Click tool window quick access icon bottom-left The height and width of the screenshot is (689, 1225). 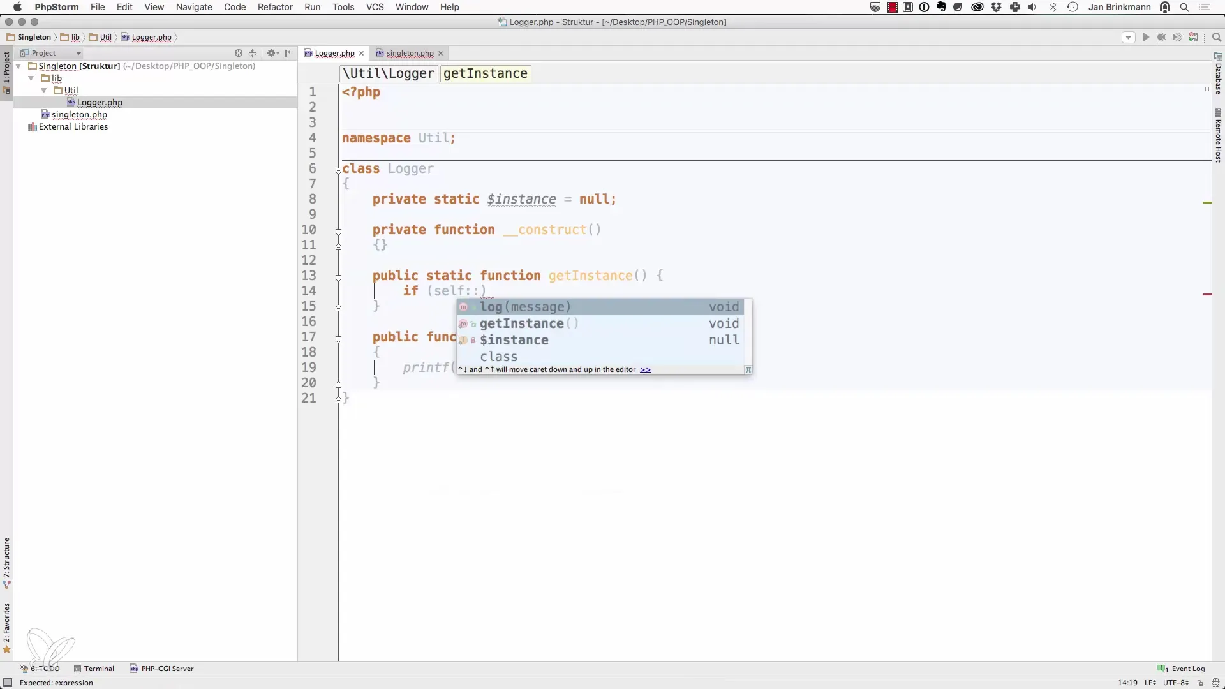coord(8,683)
